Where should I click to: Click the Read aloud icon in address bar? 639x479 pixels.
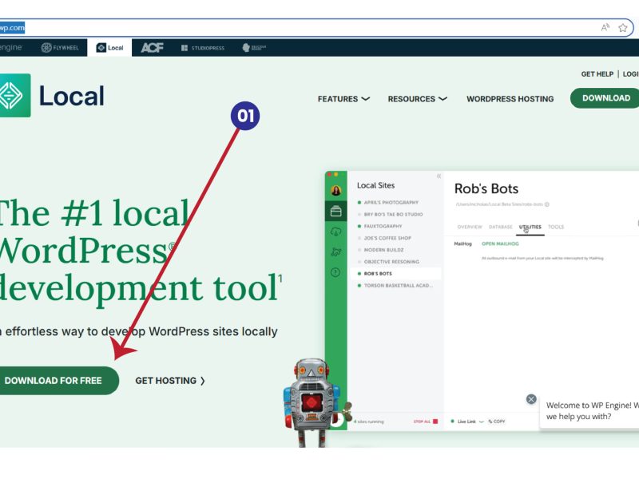(605, 28)
